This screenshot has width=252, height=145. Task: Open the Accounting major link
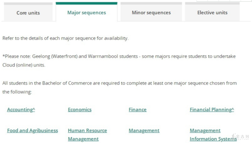click(x=21, y=110)
